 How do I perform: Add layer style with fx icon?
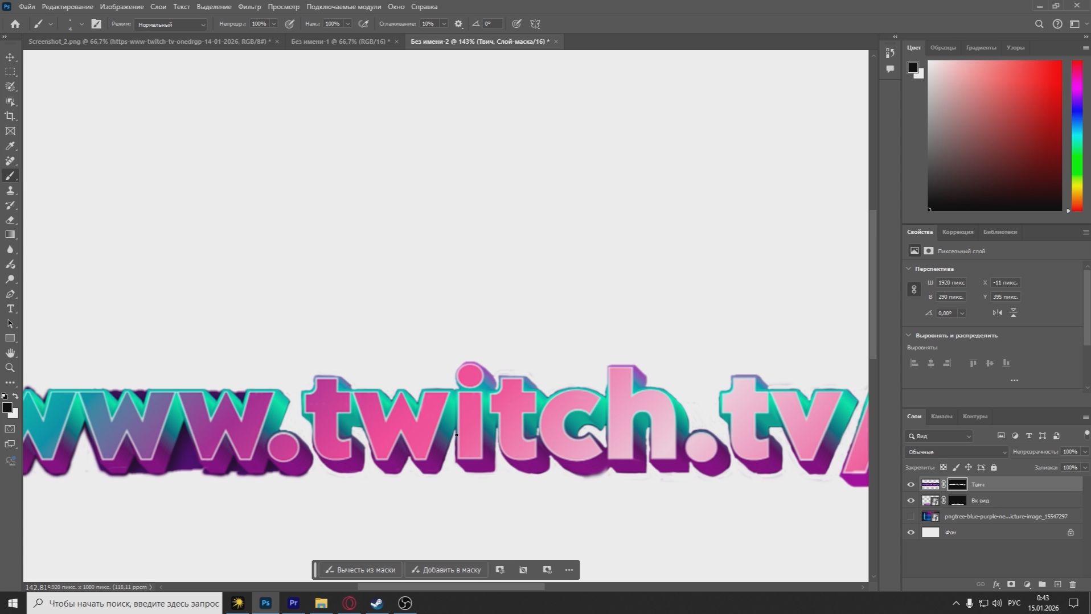[996, 584]
